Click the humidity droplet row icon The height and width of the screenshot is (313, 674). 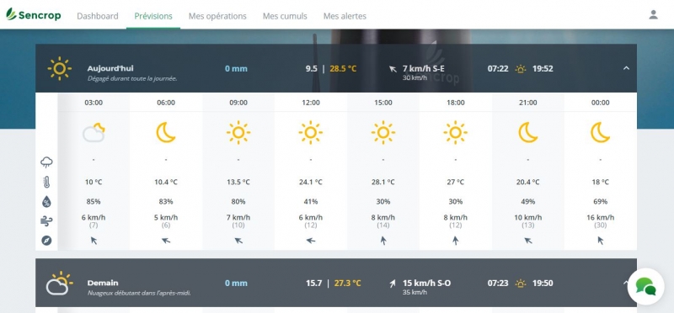46,201
